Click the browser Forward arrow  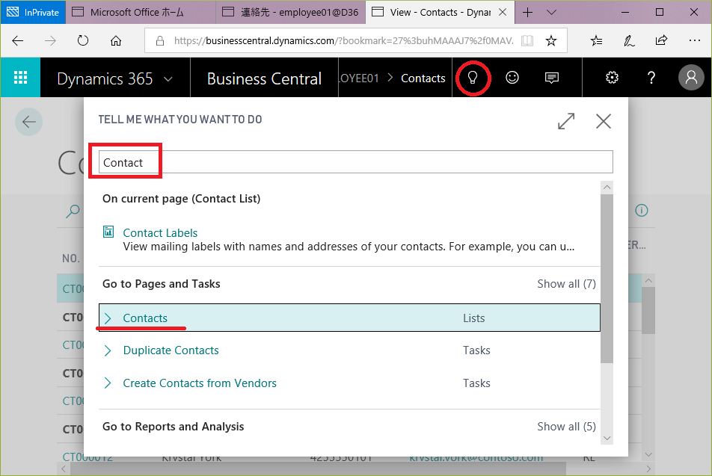click(x=50, y=41)
